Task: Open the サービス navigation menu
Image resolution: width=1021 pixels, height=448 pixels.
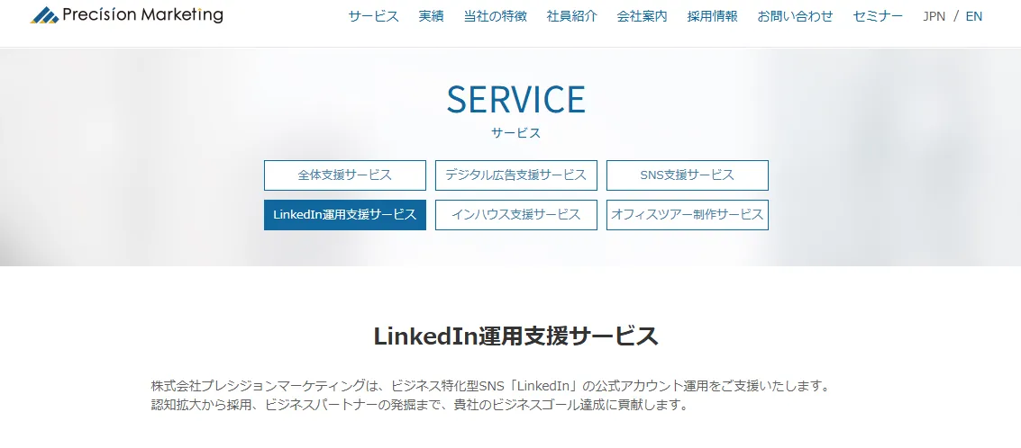Action: [373, 16]
